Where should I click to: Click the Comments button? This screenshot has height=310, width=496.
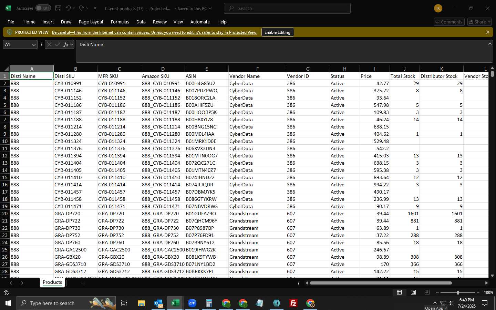coord(449,22)
